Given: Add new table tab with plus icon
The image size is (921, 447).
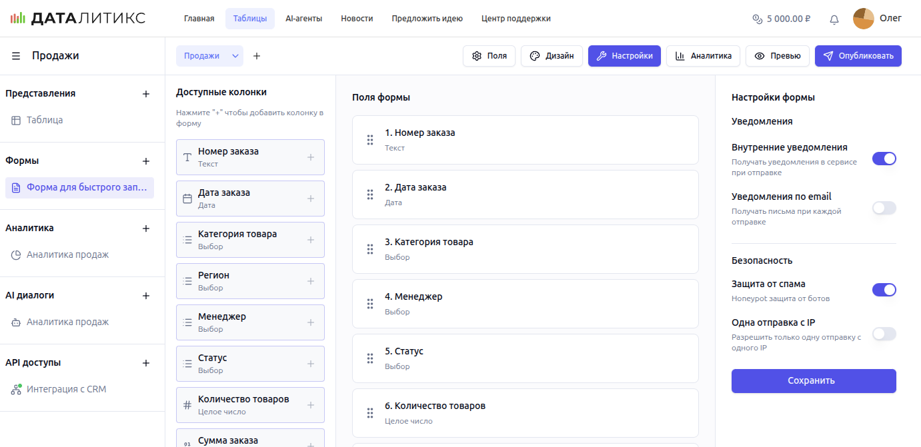Looking at the screenshot, I should pos(257,56).
